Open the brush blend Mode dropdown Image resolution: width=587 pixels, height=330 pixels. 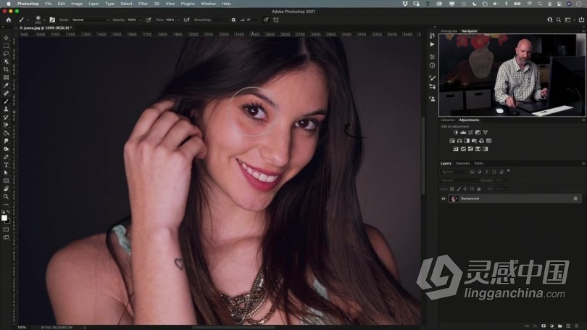[x=90, y=20]
